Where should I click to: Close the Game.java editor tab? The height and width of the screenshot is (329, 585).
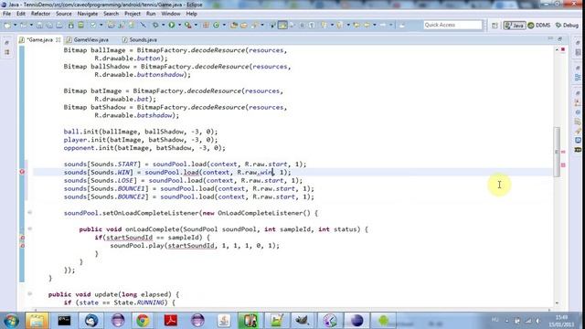tap(58, 39)
